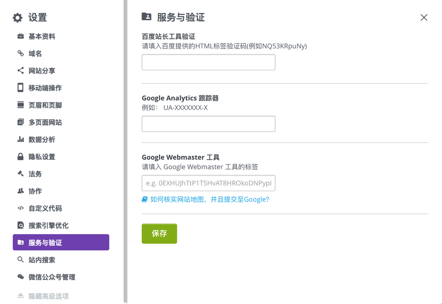Click the share icon beside 网站分享
442x304 pixels.
[21, 71]
